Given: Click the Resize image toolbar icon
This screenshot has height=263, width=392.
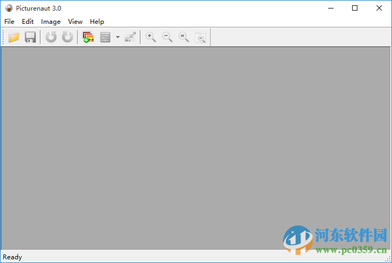Looking at the screenshot, I should click(x=130, y=37).
